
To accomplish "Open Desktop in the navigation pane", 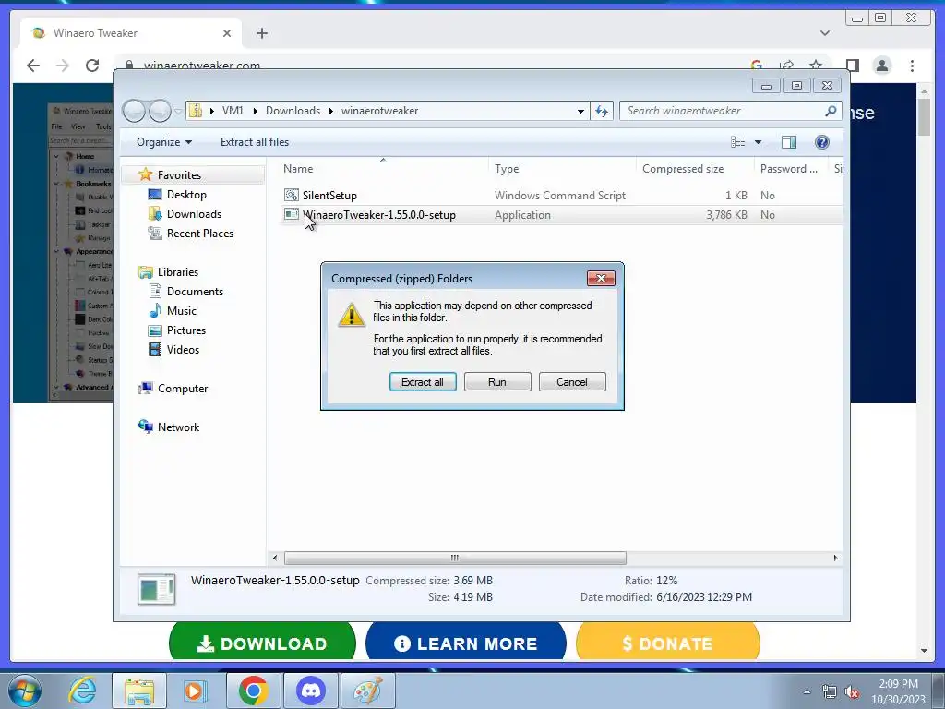I will point(186,195).
